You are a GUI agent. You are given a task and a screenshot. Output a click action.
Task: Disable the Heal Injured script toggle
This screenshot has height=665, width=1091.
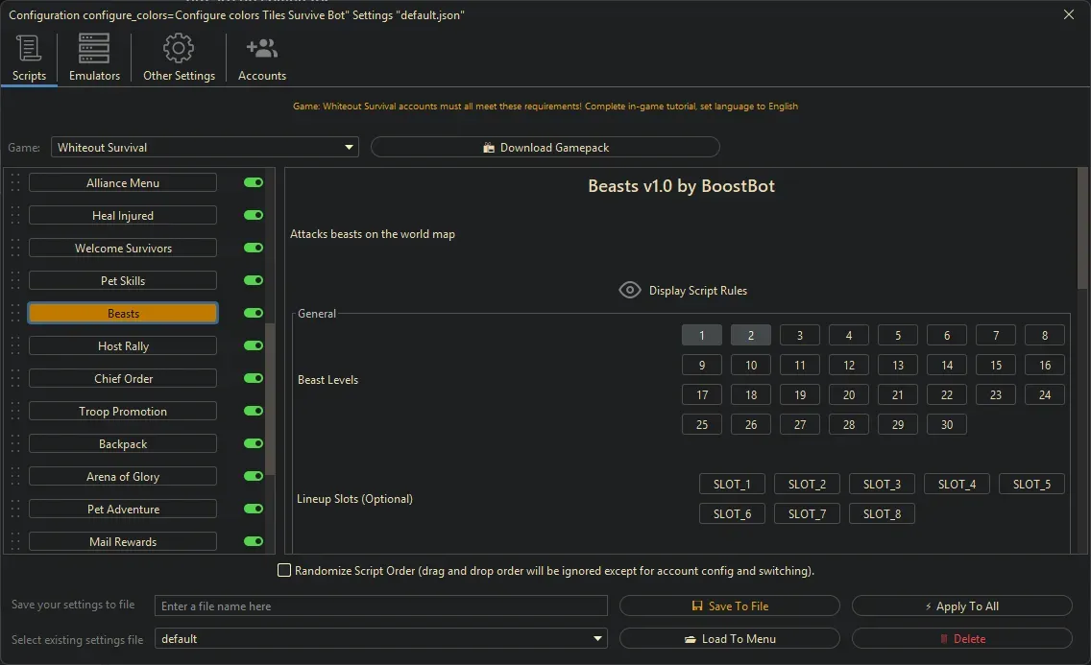point(254,216)
